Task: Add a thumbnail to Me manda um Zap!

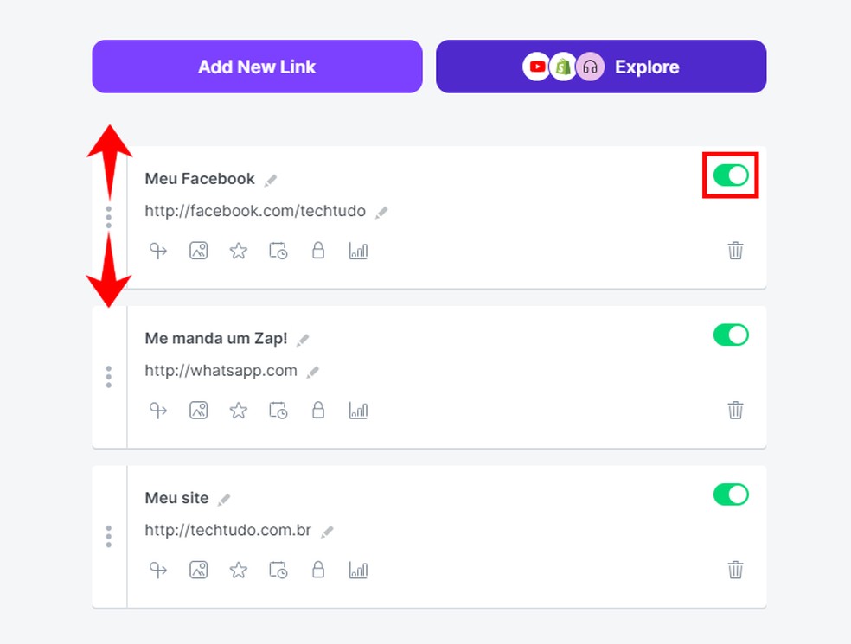Action: click(198, 410)
